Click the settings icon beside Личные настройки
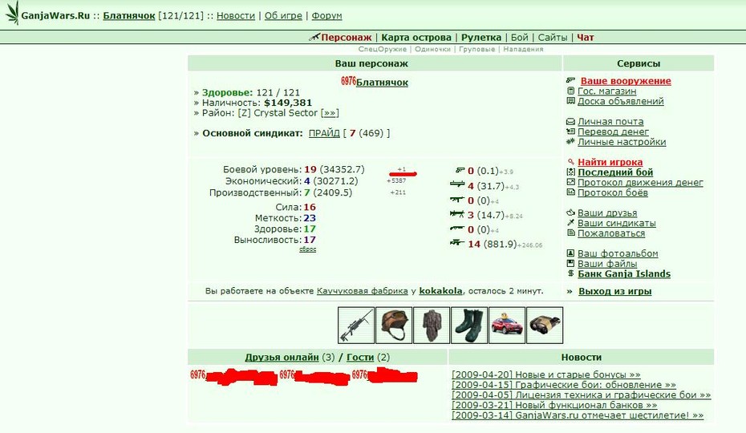The height and width of the screenshot is (433, 746). (571, 141)
